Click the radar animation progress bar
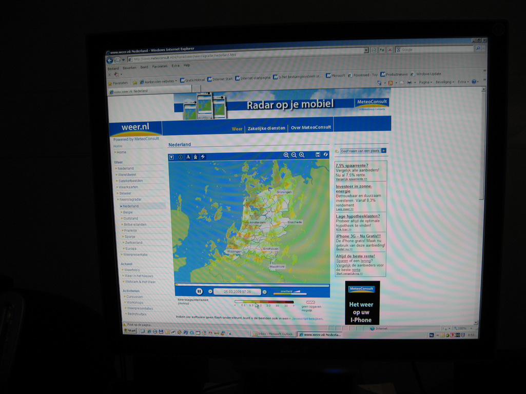The height and width of the screenshot is (394, 526). [252, 285]
